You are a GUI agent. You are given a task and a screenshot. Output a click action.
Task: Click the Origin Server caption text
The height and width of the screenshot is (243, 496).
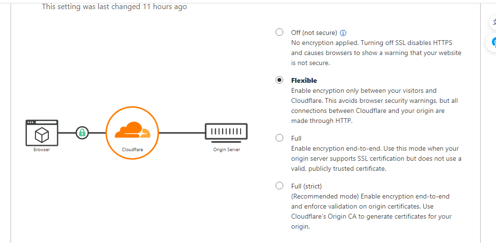click(x=227, y=150)
